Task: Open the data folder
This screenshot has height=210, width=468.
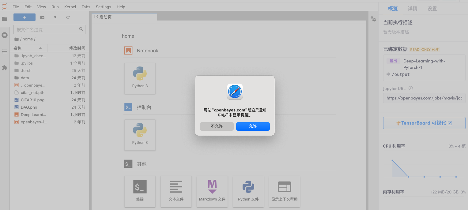Action: [25, 78]
